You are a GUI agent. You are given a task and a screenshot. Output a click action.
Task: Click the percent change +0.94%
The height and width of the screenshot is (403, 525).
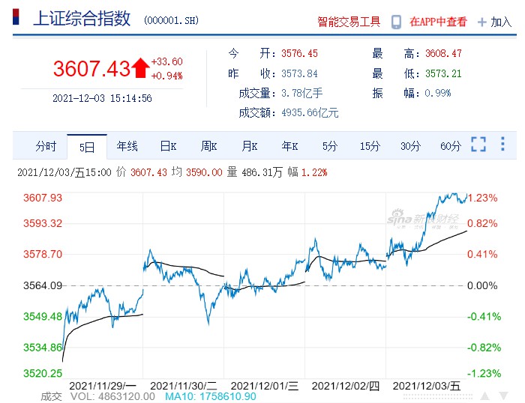click(166, 76)
